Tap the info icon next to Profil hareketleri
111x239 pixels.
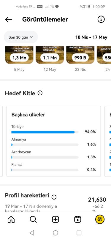coord(54,197)
